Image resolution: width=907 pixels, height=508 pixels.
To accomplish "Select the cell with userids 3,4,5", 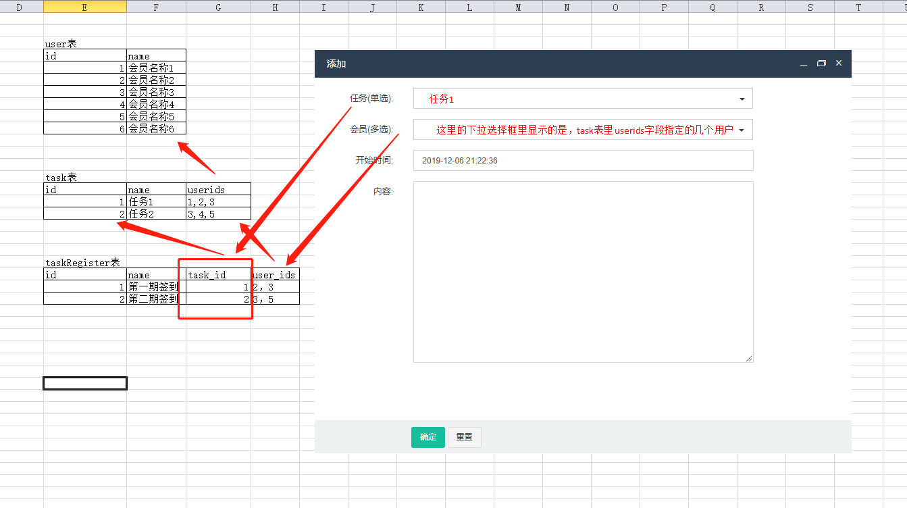I will (x=218, y=213).
